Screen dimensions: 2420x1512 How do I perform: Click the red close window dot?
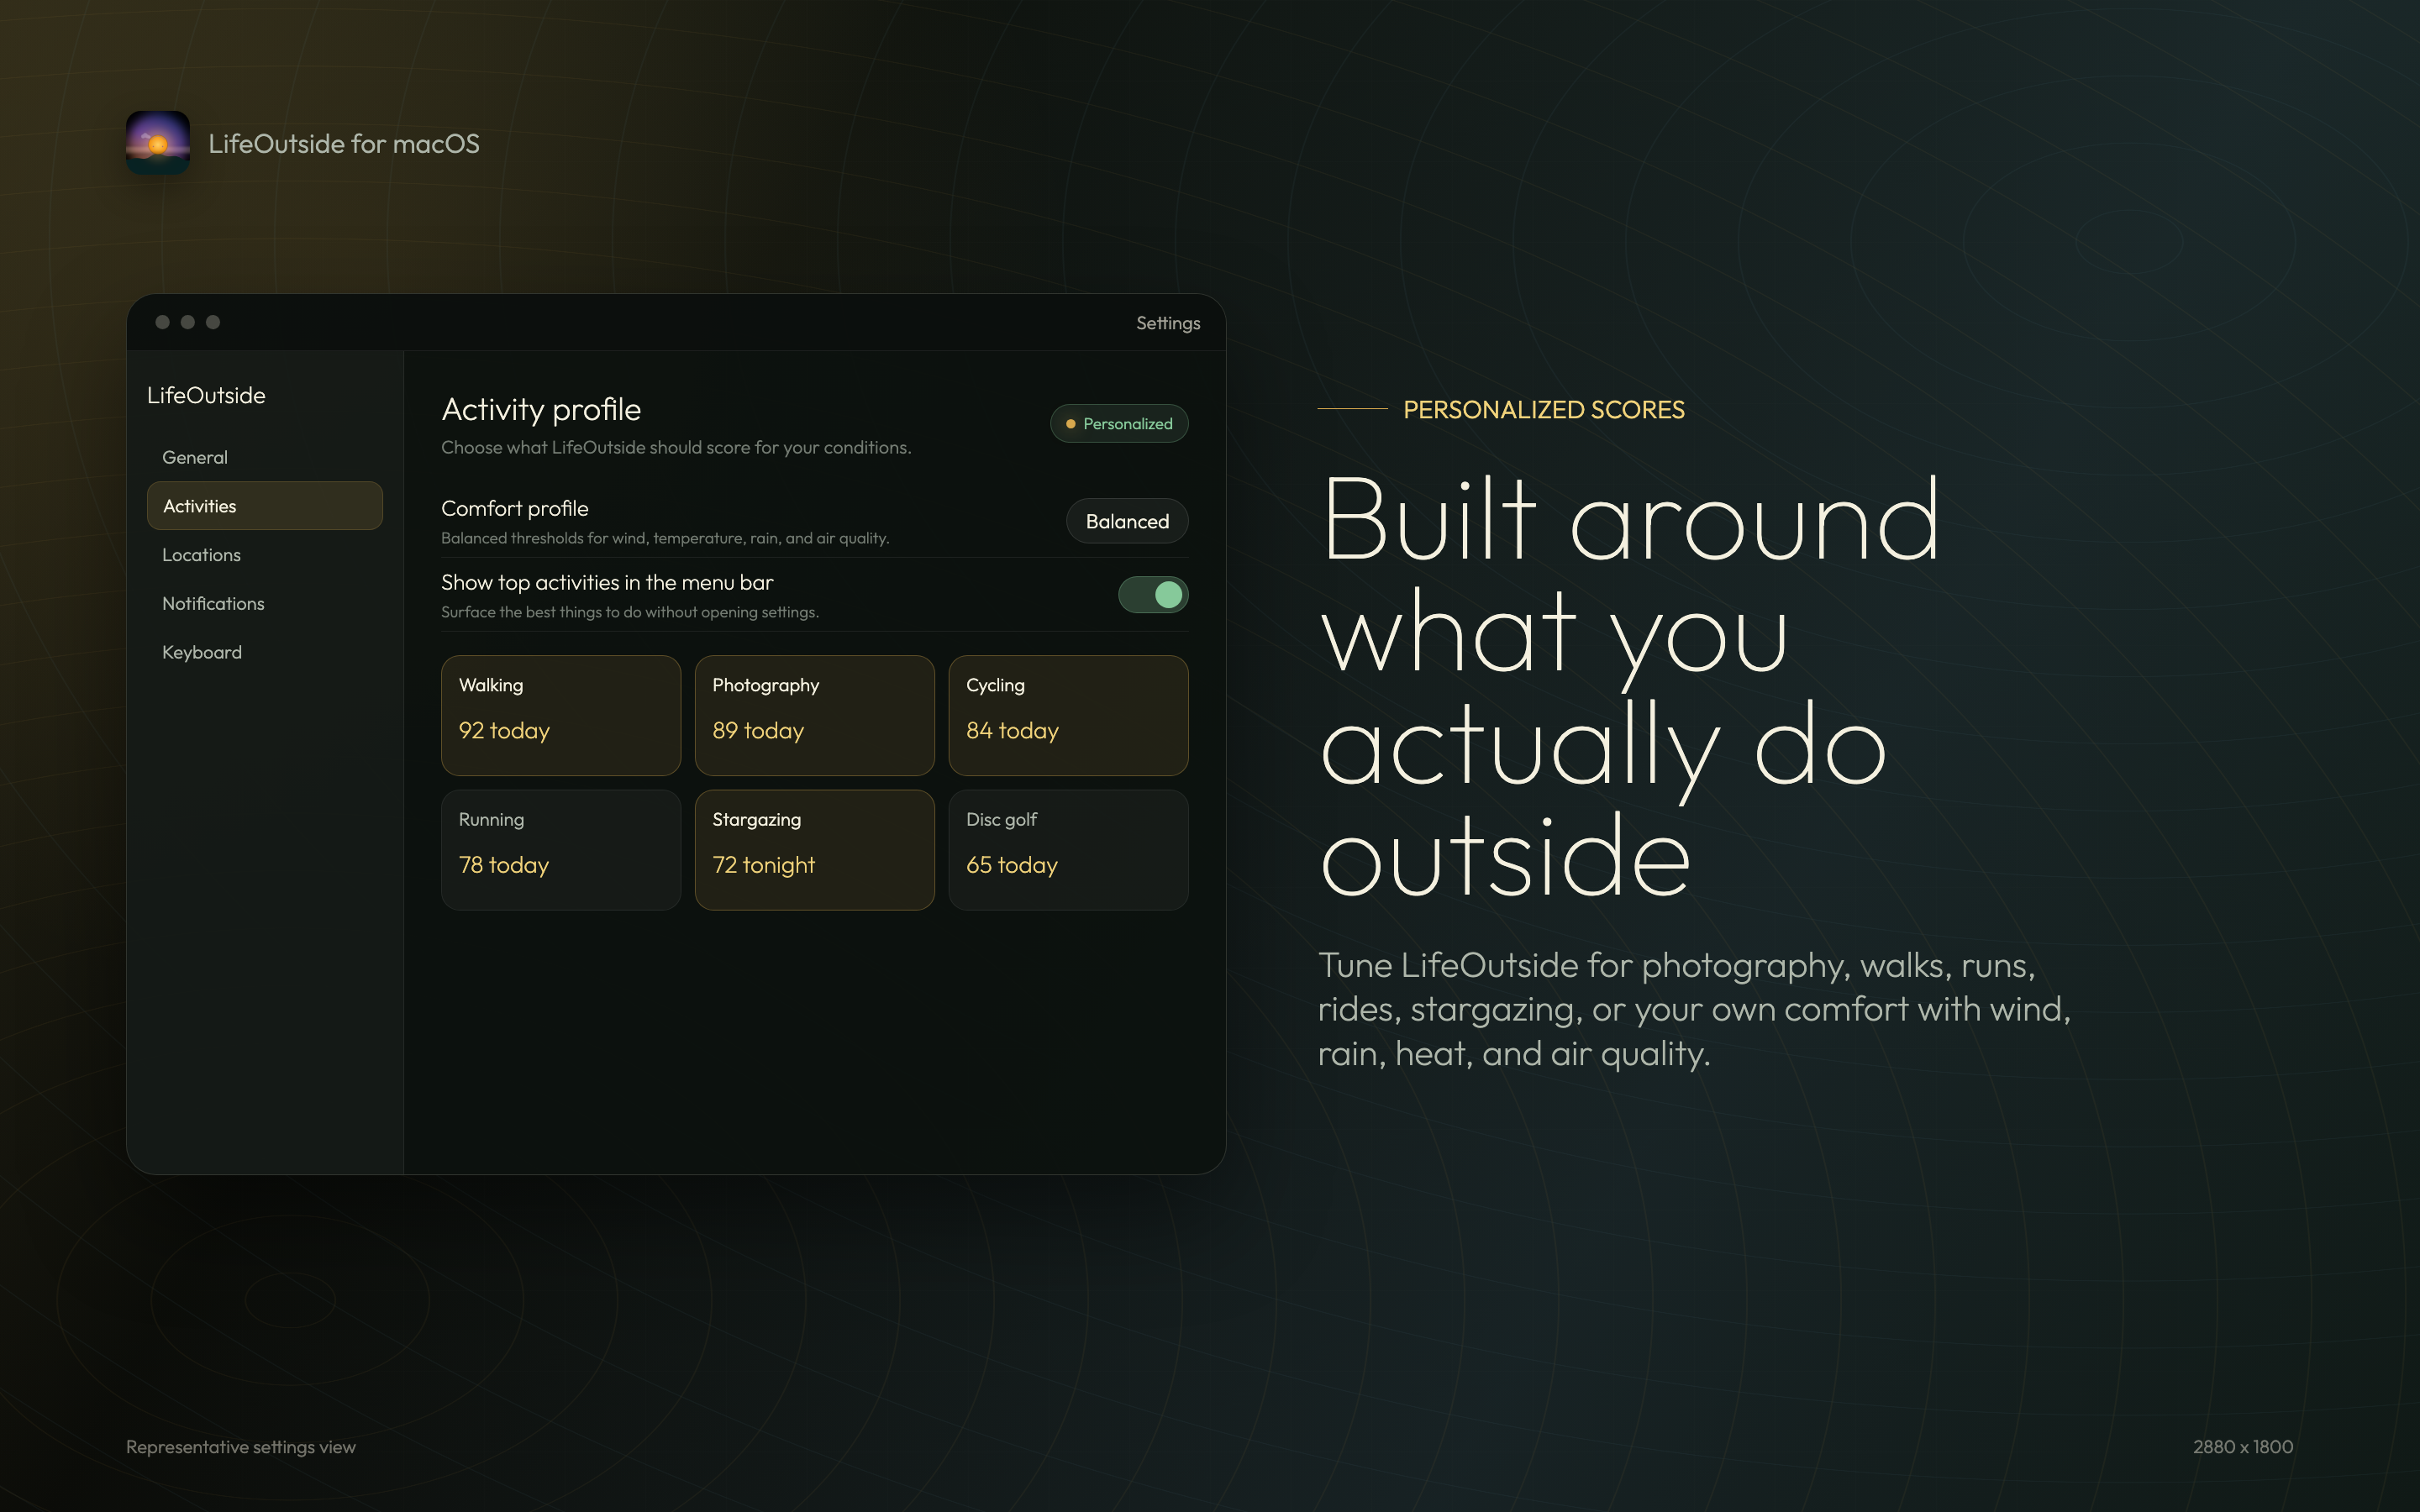point(162,322)
